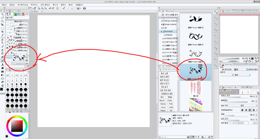
Task: Click the create sub tool copy icon
Action: point(25,66)
